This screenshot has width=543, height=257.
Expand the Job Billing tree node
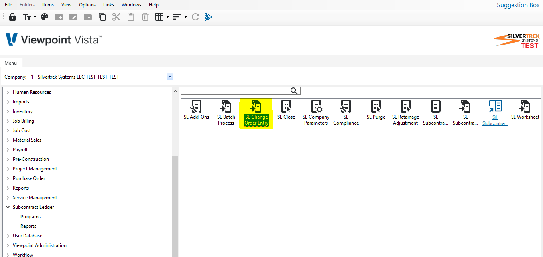[x=8, y=121]
